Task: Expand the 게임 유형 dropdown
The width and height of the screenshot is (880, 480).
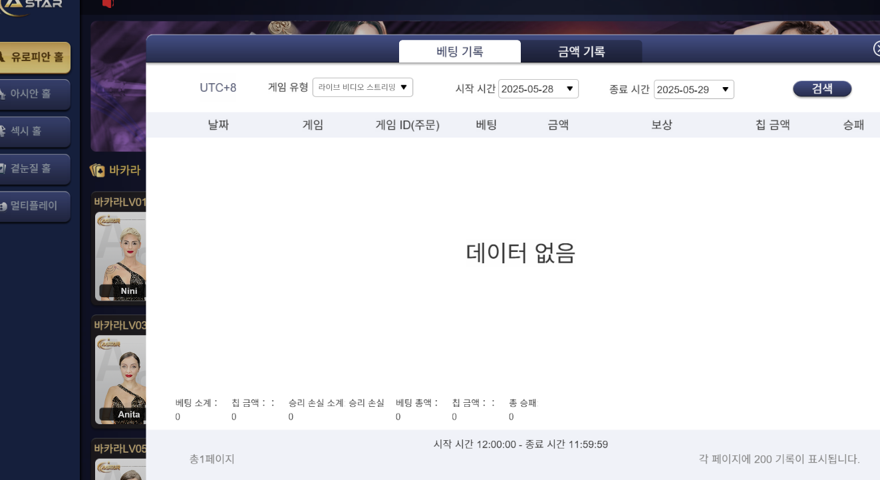Action: pyautogui.click(x=363, y=87)
